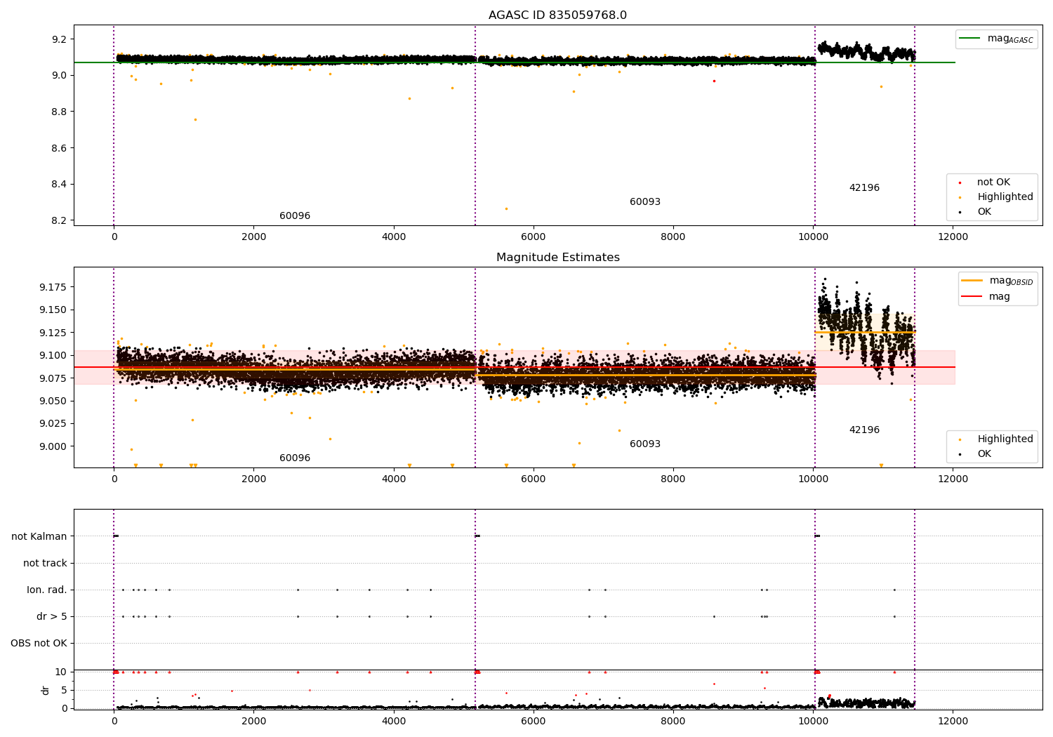Click the 8.2 y-axis tick in the top plot

59,221
